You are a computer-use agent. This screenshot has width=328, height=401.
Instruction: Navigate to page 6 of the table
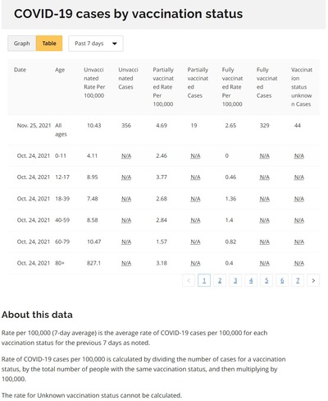tap(282, 280)
